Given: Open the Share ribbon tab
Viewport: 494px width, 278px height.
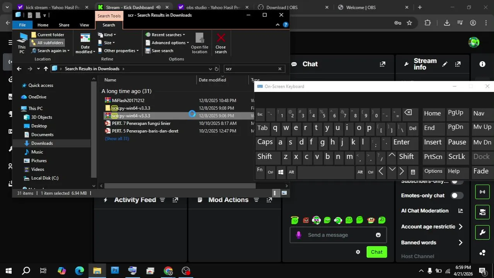Looking at the screenshot, I should pyautogui.click(x=64, y=25).
